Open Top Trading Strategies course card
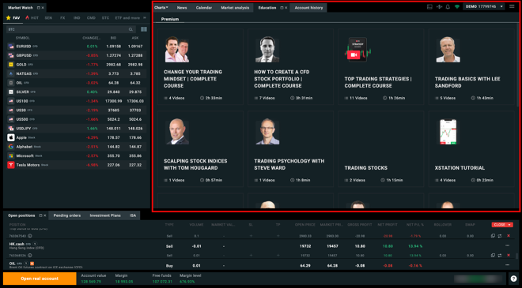 pos(381,67)
